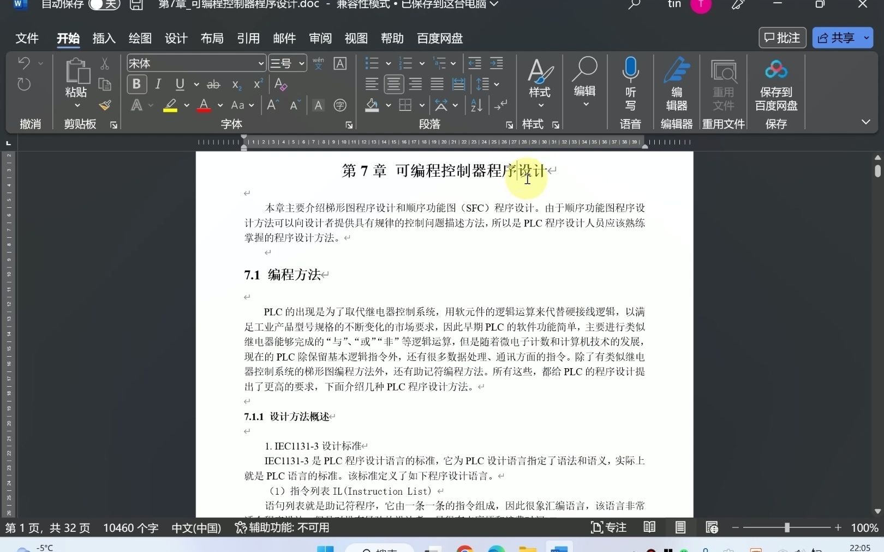Toggle Underline formatting
Screen dimensions: 884x552
coord(180,85)
